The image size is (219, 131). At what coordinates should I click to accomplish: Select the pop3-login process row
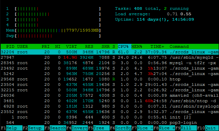click(110, 123)
